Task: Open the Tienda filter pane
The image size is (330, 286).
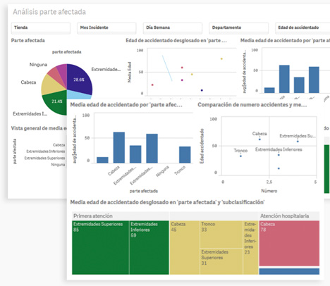Action: tap(41, 27)
